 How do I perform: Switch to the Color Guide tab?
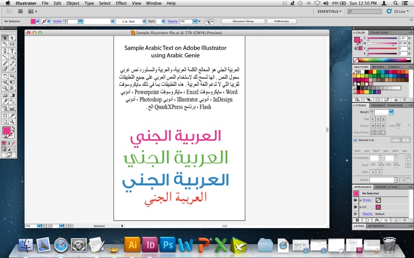(x=379, y=33)
